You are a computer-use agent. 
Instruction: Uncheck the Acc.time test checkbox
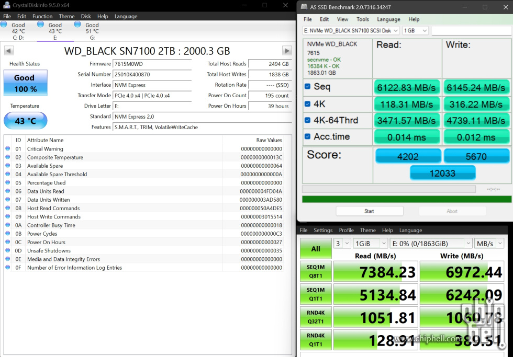point(308,136)
